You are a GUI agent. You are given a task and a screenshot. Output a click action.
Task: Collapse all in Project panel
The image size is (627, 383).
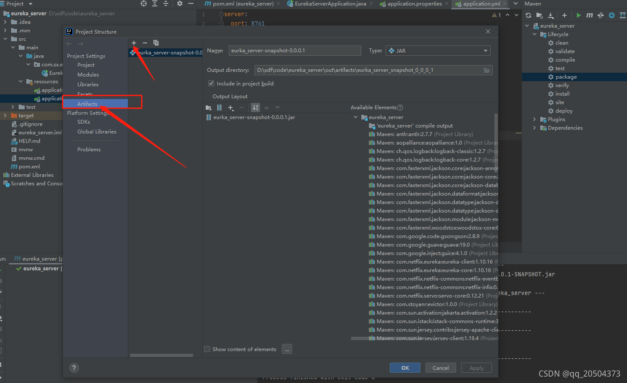(x=166, y=3)
